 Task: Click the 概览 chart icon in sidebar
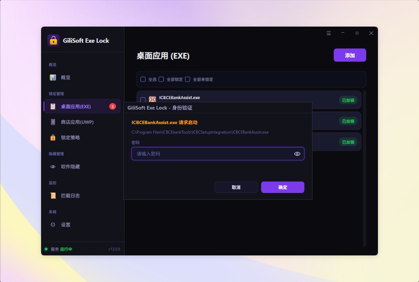[x=53, y=77]
